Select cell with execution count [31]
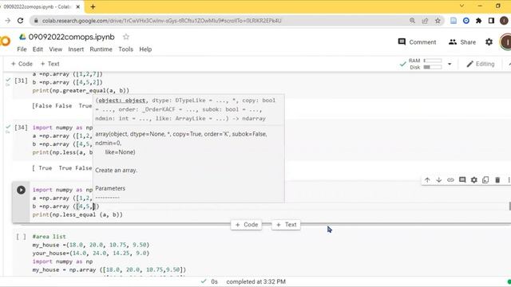This screenshot has height=287, width=511. tap(21, 81)
